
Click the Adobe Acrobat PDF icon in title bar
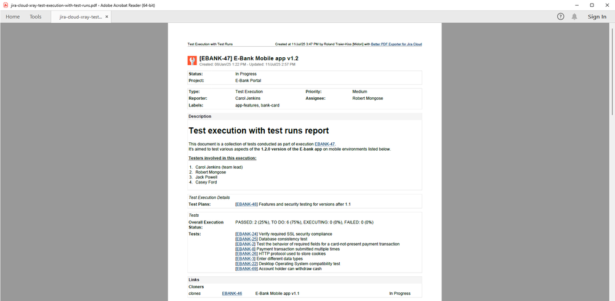[x=6, y=5]
